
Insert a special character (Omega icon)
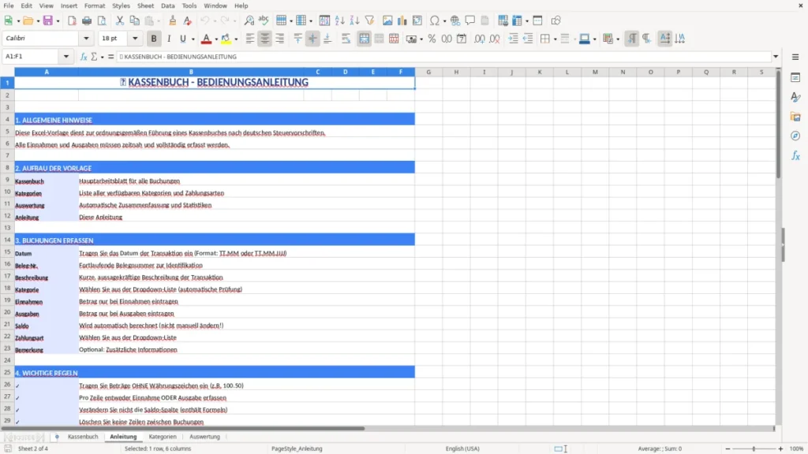coord(435,20)
